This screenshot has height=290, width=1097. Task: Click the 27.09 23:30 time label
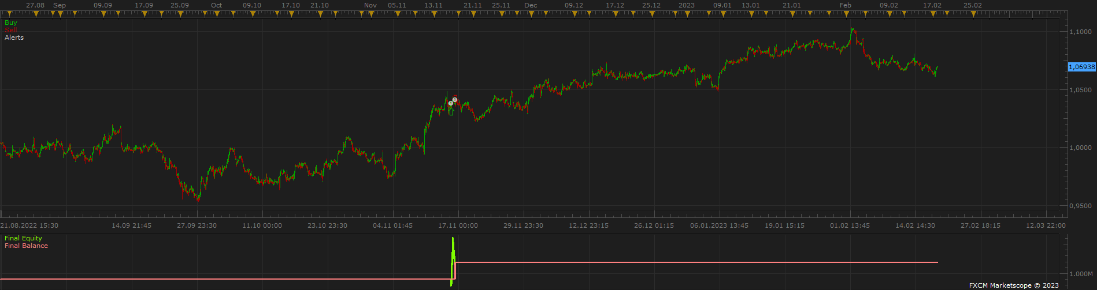pos(197,225)
